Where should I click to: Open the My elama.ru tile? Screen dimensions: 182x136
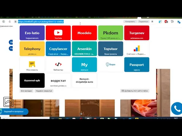(x=85, y=65)
